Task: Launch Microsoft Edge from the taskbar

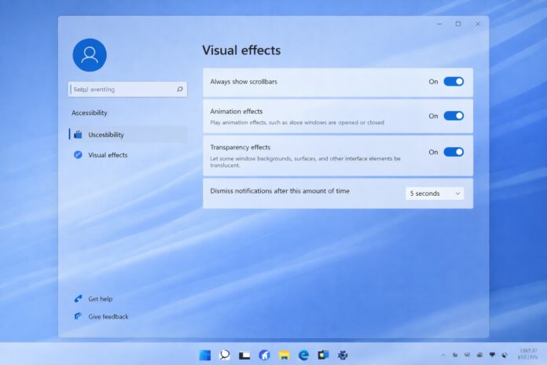Action: [304, 356]
